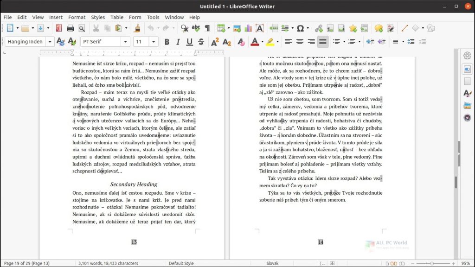Insert a comment with the speech bubble icon

click(x=379, y=28)
